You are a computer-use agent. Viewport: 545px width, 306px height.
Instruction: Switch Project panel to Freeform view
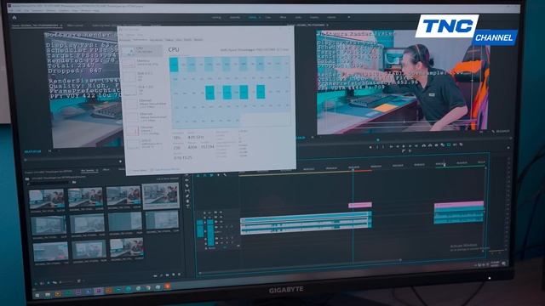(x=54, y=282)
